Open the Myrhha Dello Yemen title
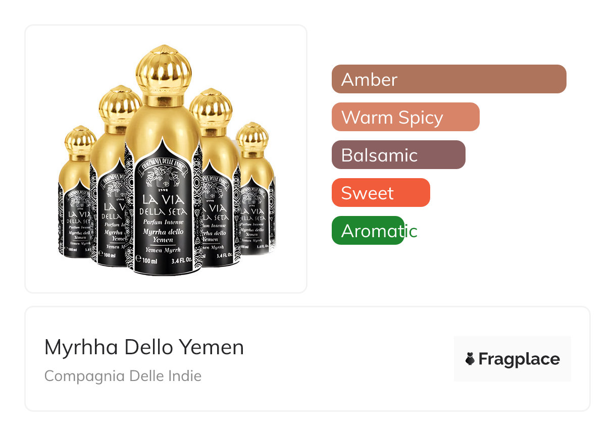This screenshot has height=436, width=615. (x=144, y=347)
